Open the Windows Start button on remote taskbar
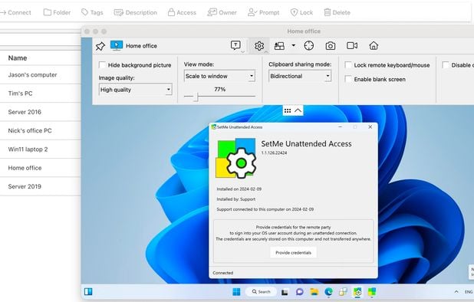Image resolution: width=474 pixels, height=302 pixels. click(236, 292)
